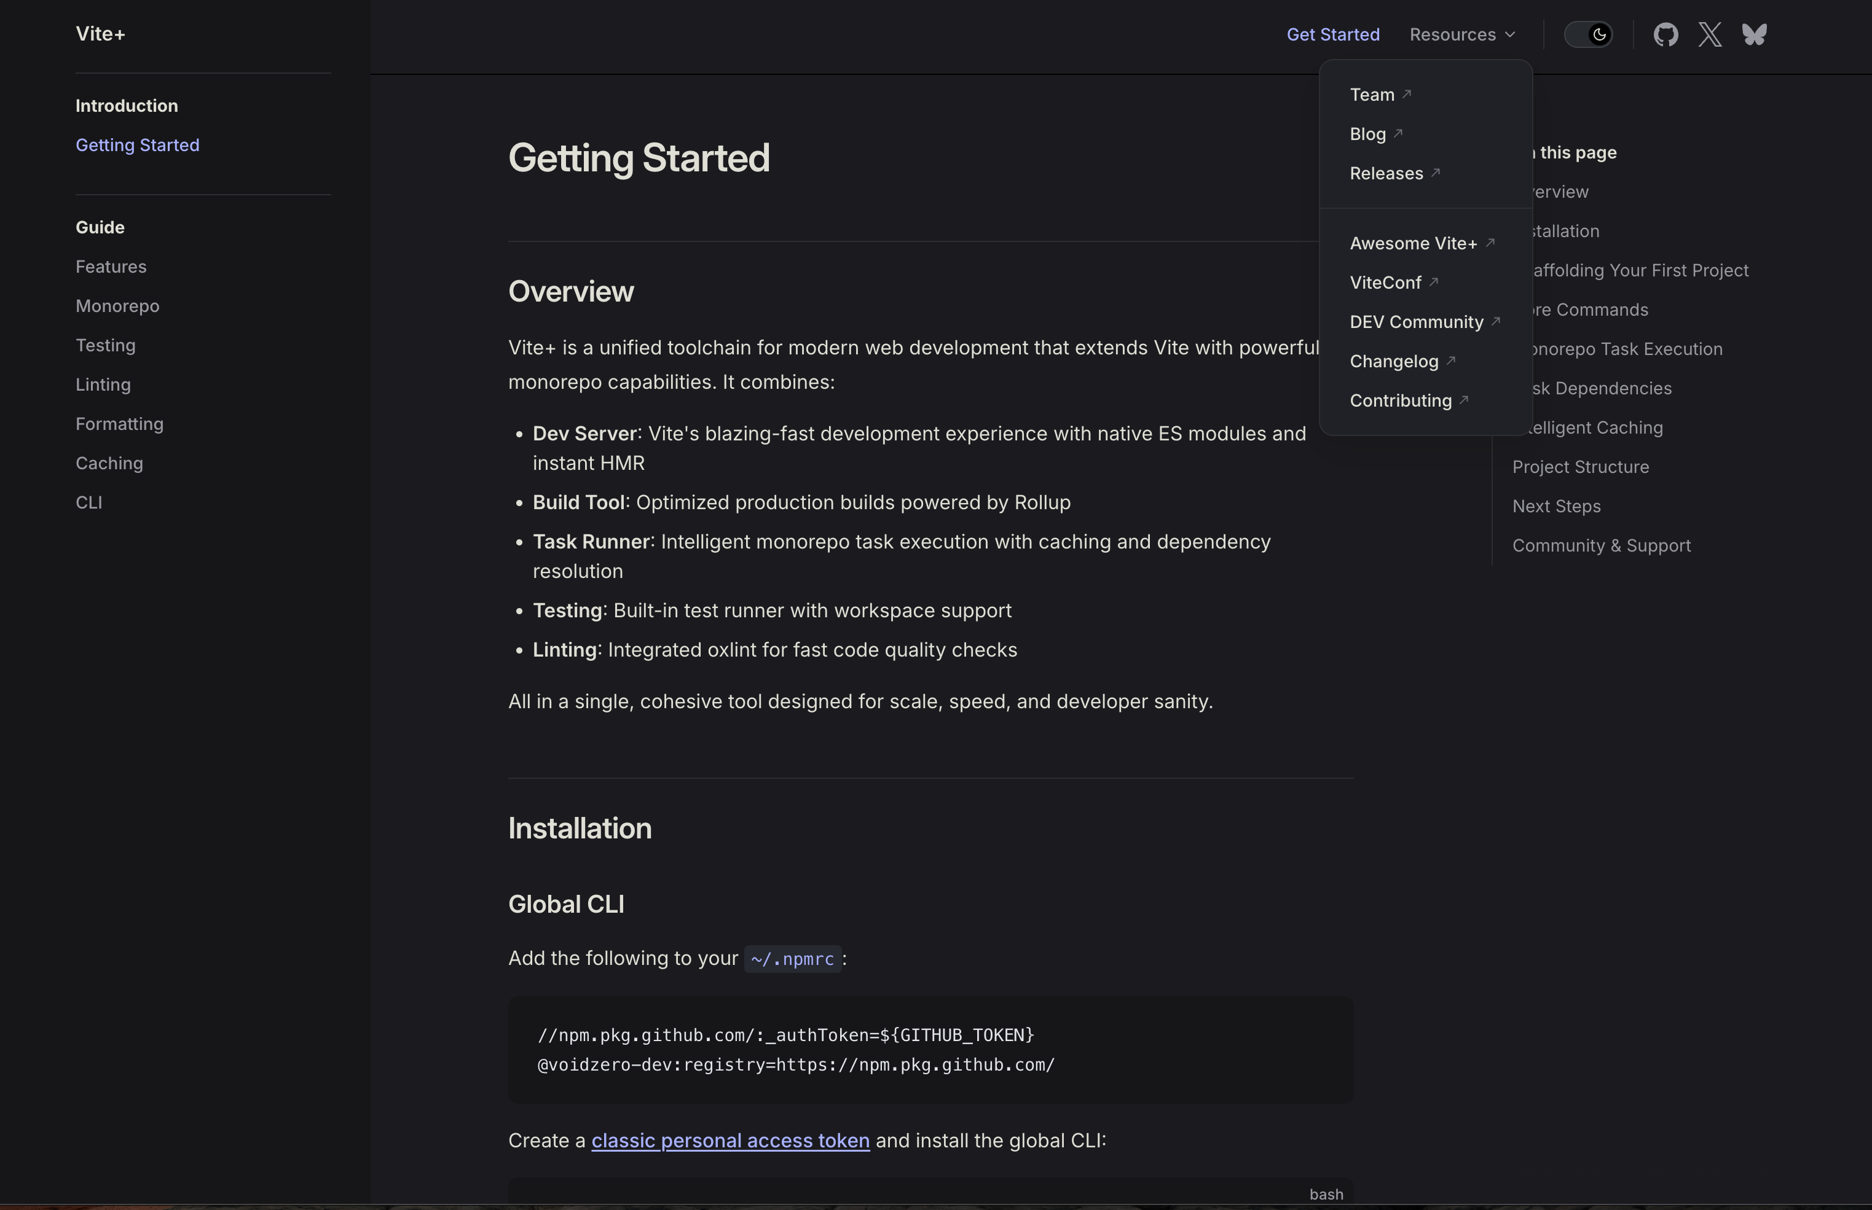The image size is (1872, 1210).
Task: Choose Changelog in the Resources menu
Action: (1394, 361)
